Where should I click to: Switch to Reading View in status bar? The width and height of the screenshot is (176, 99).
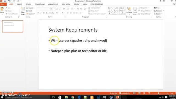(144, 93)
